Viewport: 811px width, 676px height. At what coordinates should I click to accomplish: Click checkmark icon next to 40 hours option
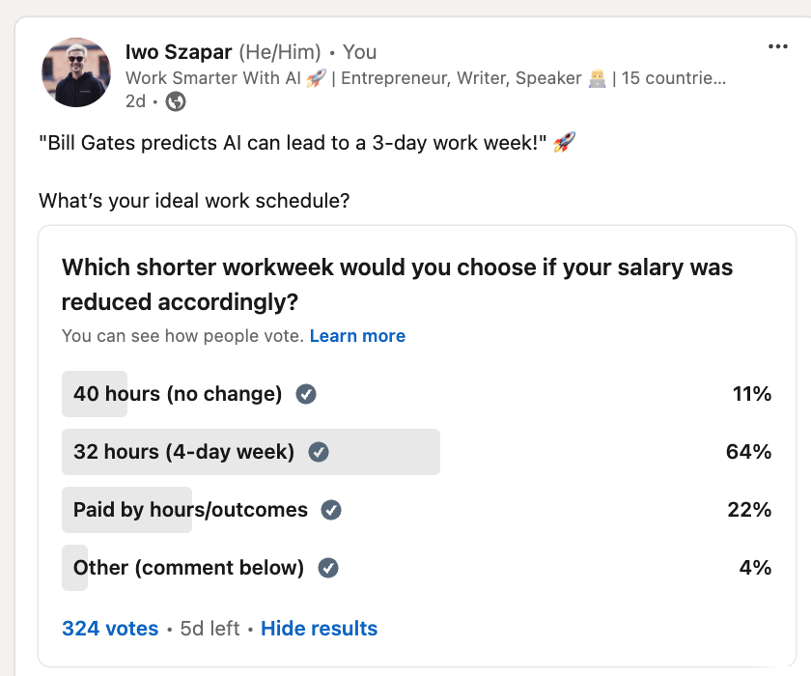tap(306, 394)
